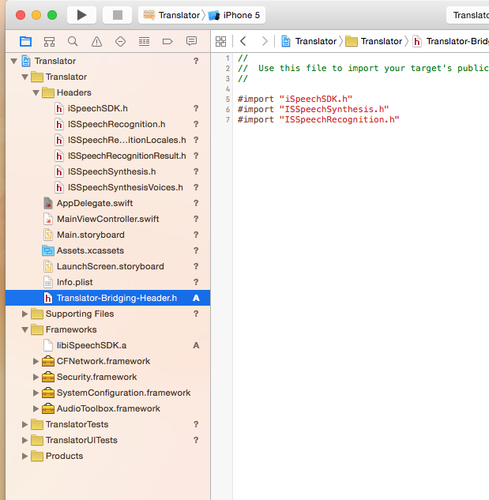
Task: Open the Report navigator
Action: [x=191, y=41]
